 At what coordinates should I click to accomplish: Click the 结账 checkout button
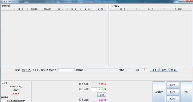(x=102, y=95)
